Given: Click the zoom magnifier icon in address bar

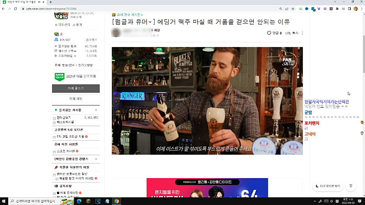Looking at the screenshot, I should tap(281, 9).
